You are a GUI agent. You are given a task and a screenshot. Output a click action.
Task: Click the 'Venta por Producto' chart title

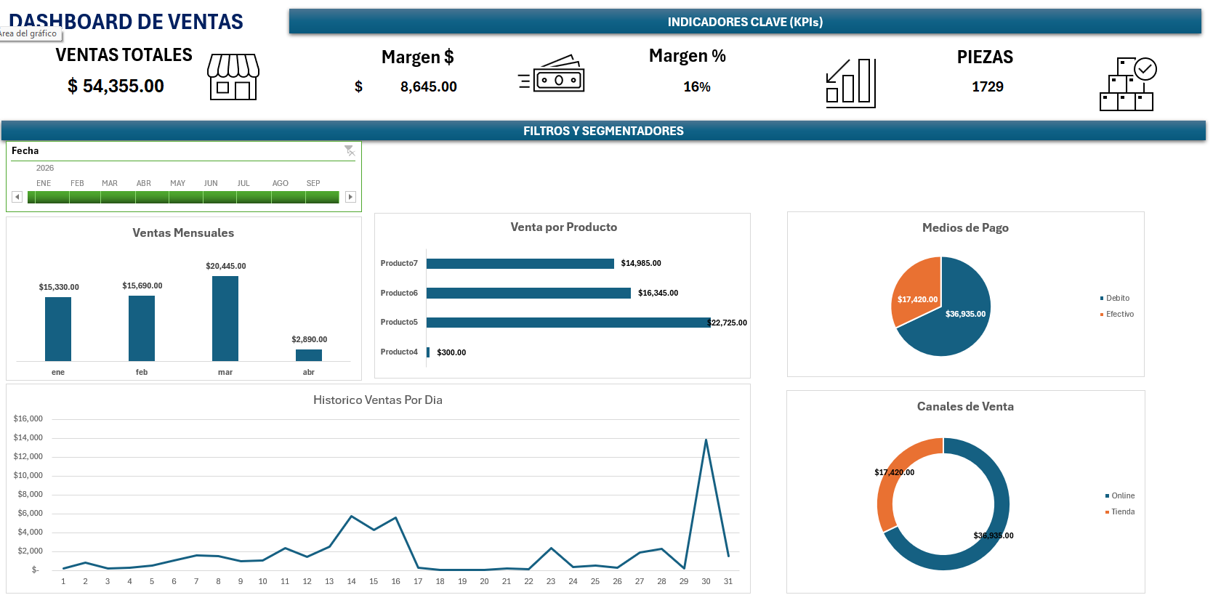click(x=564, y=227)
